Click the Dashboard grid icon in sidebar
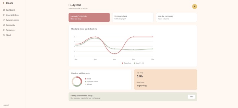Screen dimensions: 238x108 (4, 10)
